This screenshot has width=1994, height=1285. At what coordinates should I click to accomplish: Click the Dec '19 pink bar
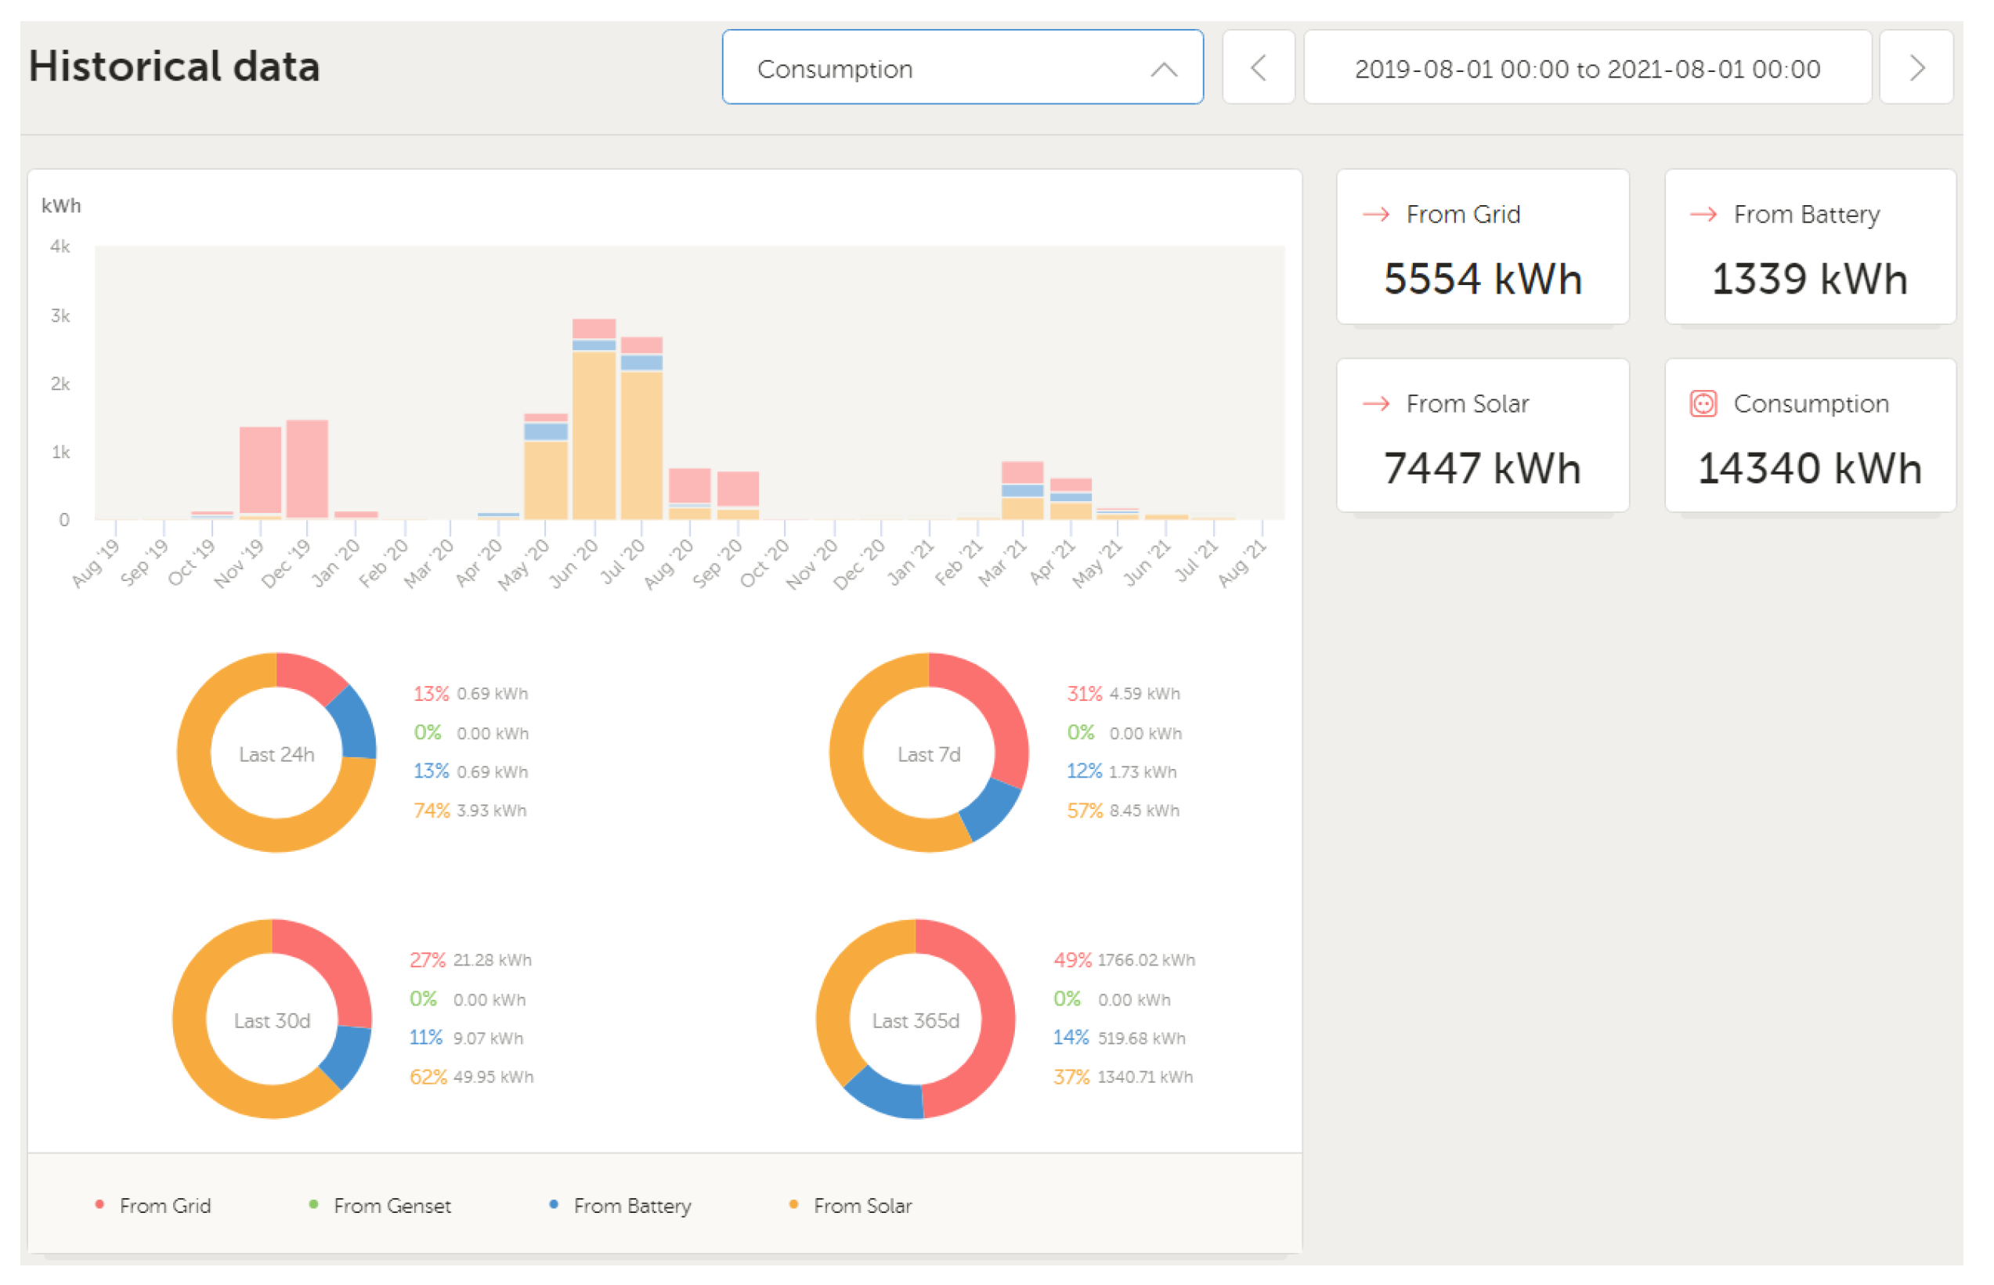pos(307,469)
